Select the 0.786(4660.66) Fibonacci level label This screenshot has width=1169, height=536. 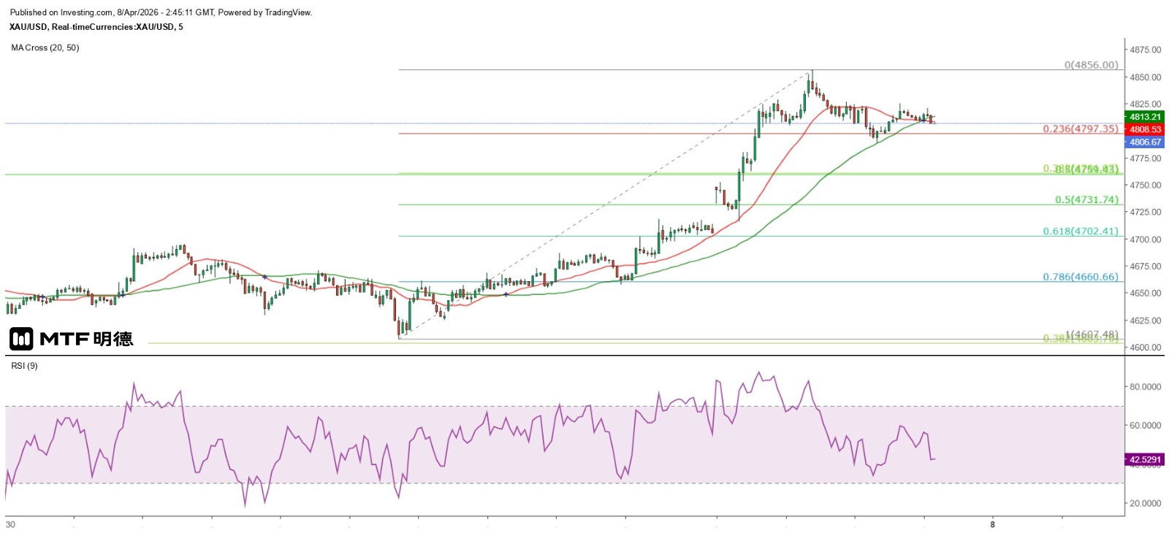pyautogui.click(x=1080, y=277)
